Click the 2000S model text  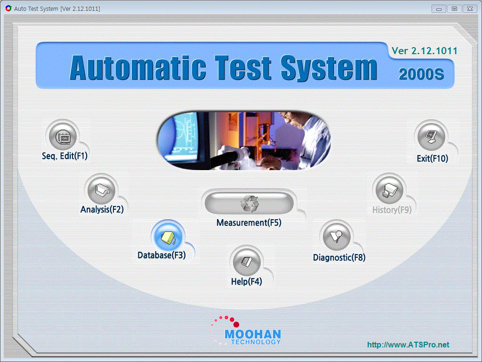point(421,74)
